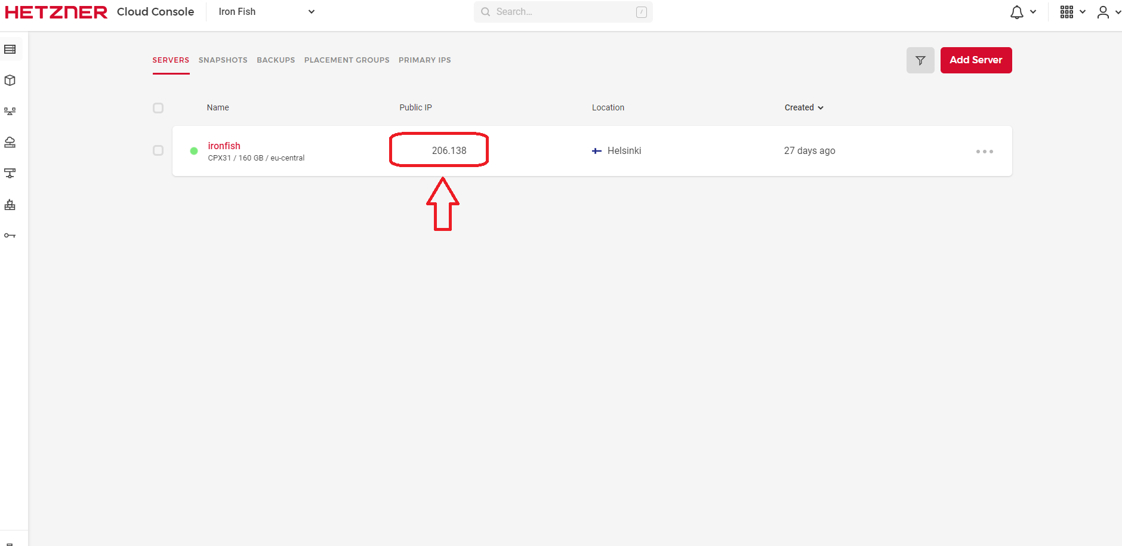Open the Firewalls sidebar icon

tap(10, 205)
